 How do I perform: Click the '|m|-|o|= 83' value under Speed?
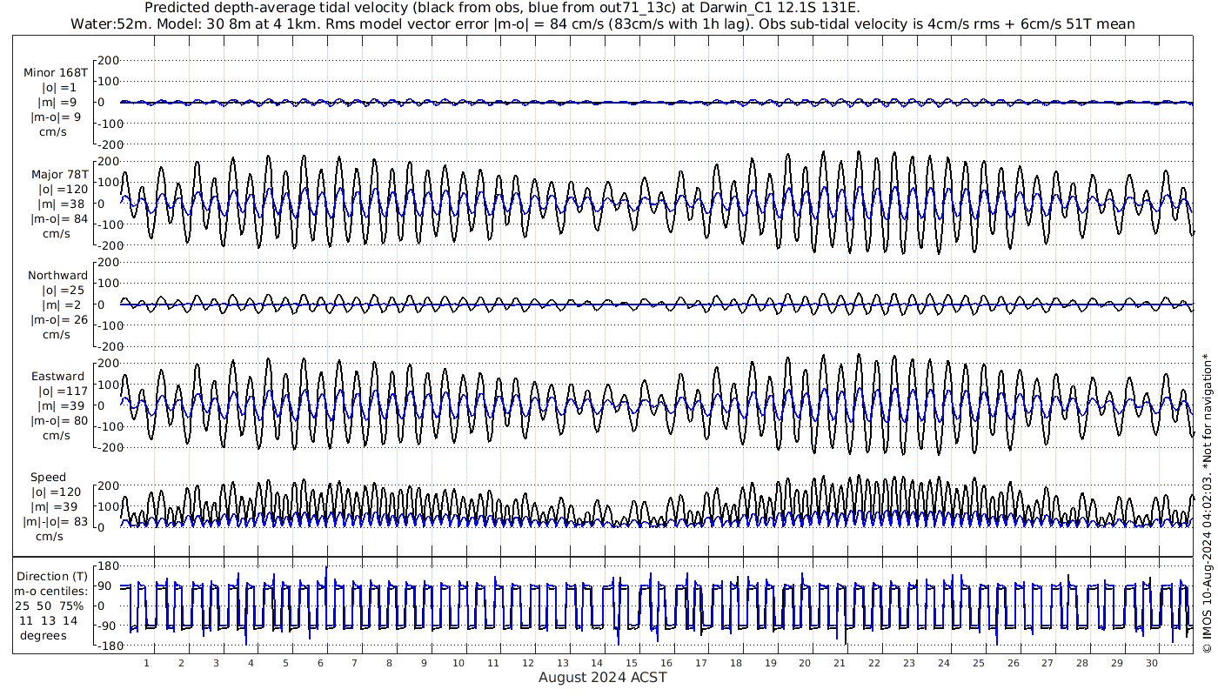[x=56, y=522]
